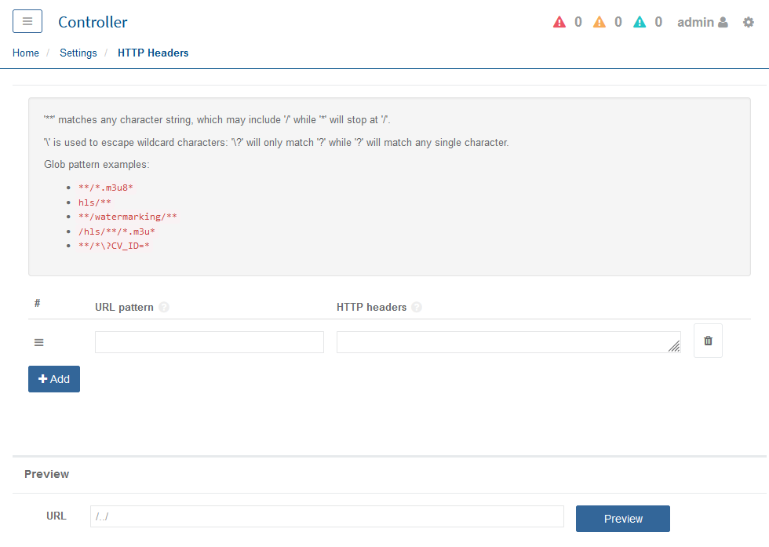Open the settings gear icon

click(x=749, y=22)
